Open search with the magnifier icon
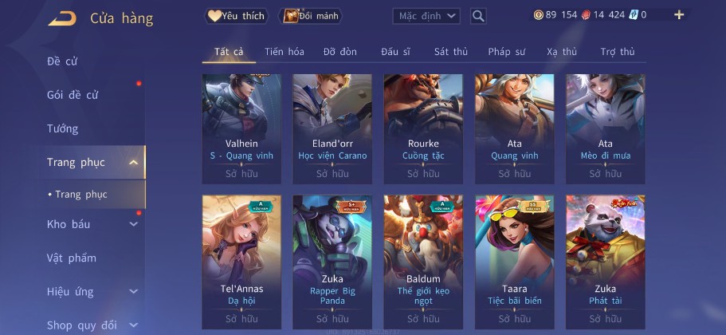The height and width of the screenshot is (335, 726). [478, 16]
